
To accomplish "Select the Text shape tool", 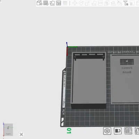I will [x=126, y=3].
